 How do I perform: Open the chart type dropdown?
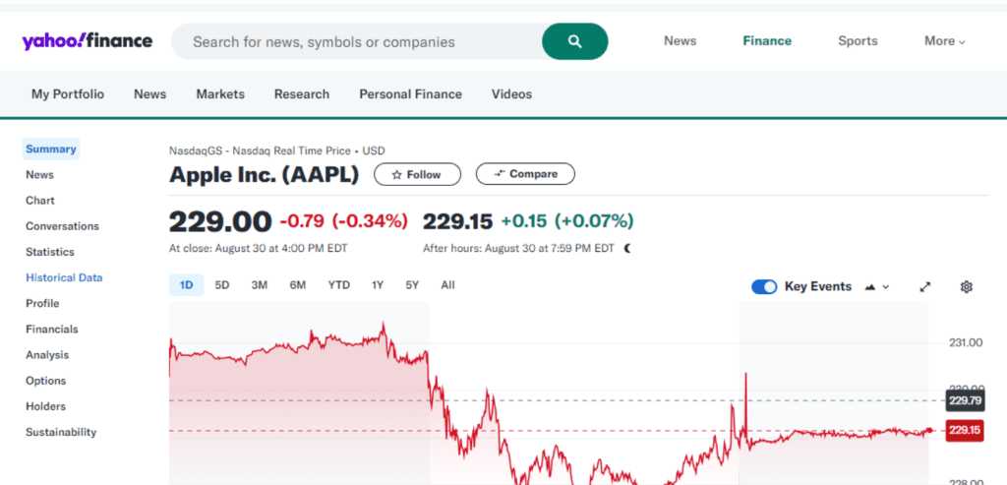tap(876, 286)
